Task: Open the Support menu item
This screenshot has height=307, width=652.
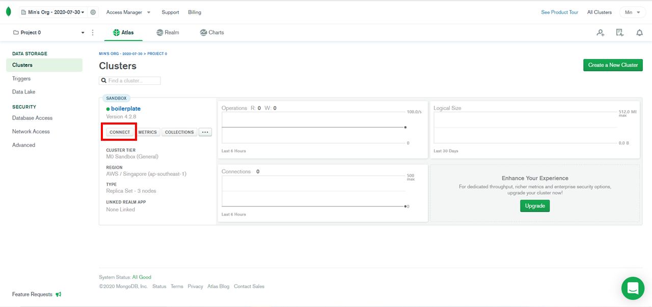Action: pyautogui.click(x=170, y=12)
